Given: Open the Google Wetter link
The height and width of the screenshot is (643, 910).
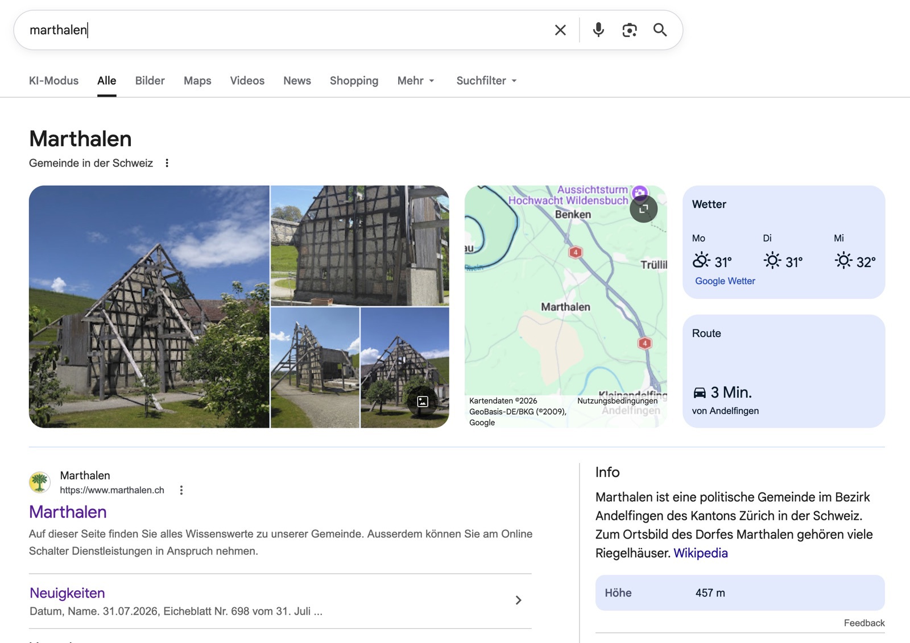Looking at the screenshot, I should click(x=725, y=281).
